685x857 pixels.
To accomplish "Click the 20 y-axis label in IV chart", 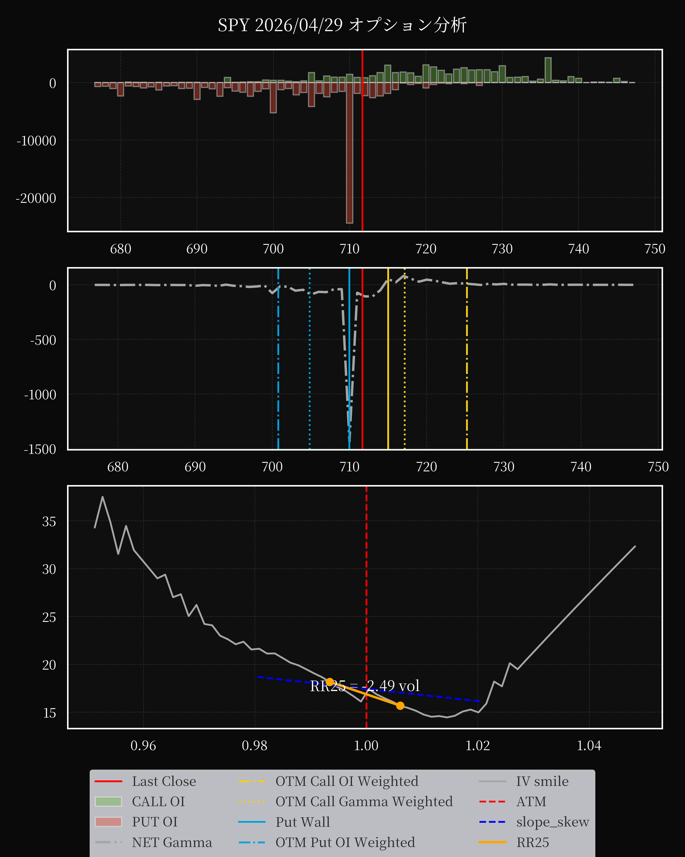I will 49,665.
